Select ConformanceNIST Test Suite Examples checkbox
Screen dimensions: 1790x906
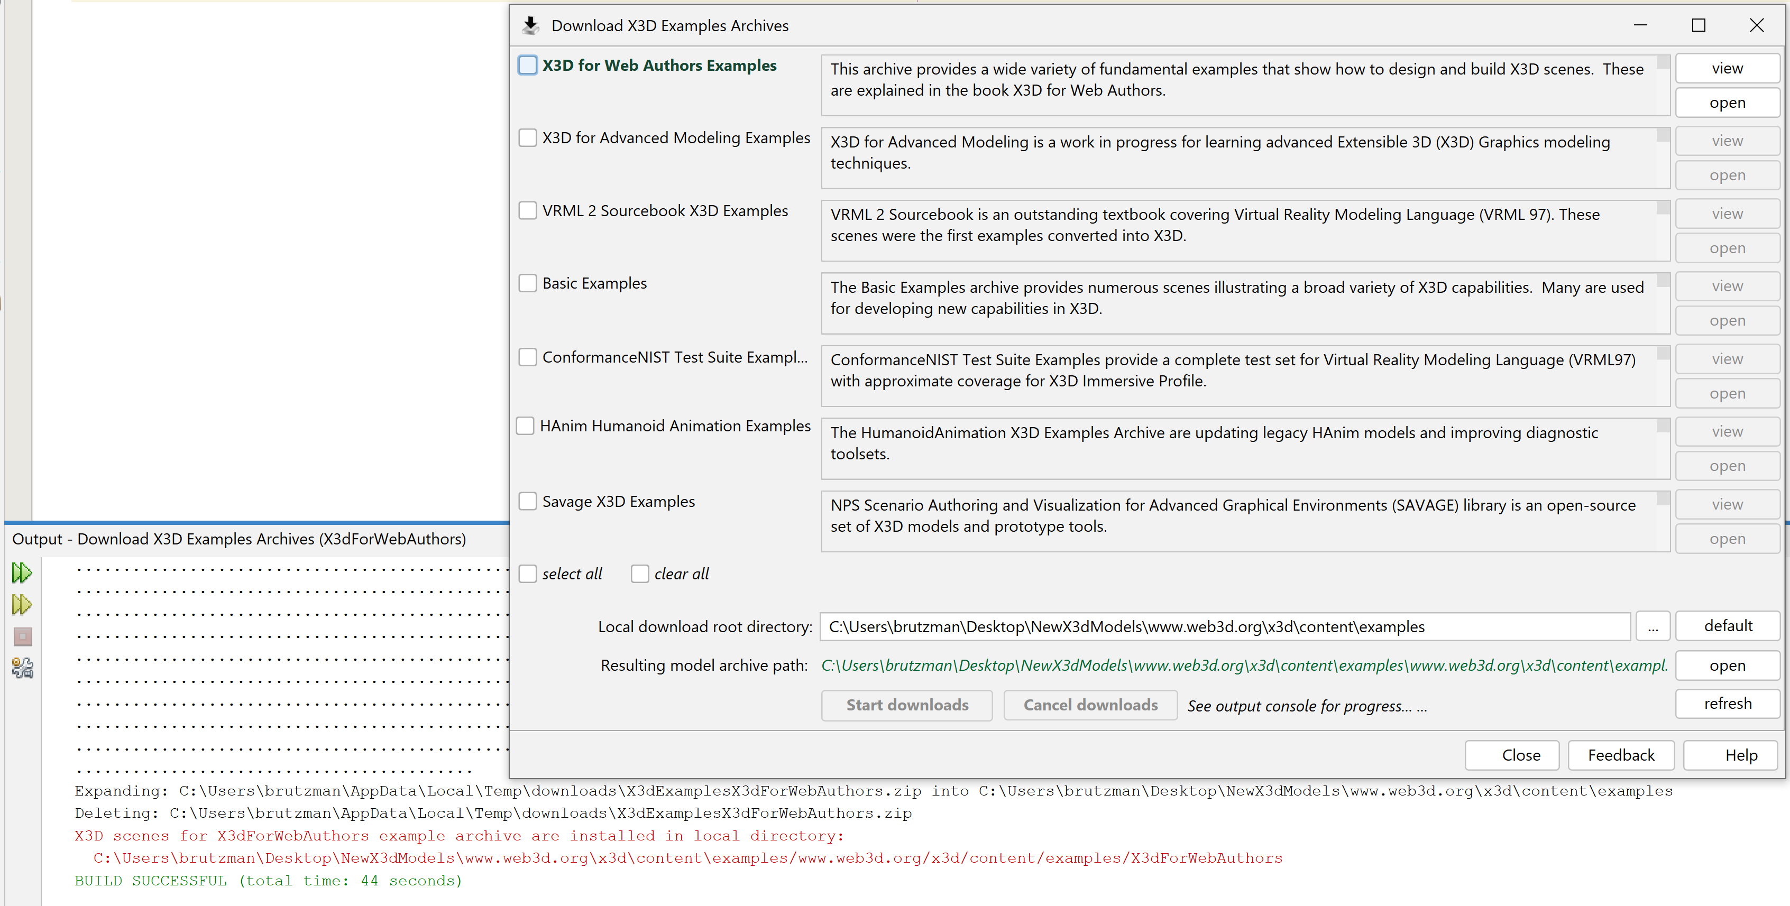527,357
